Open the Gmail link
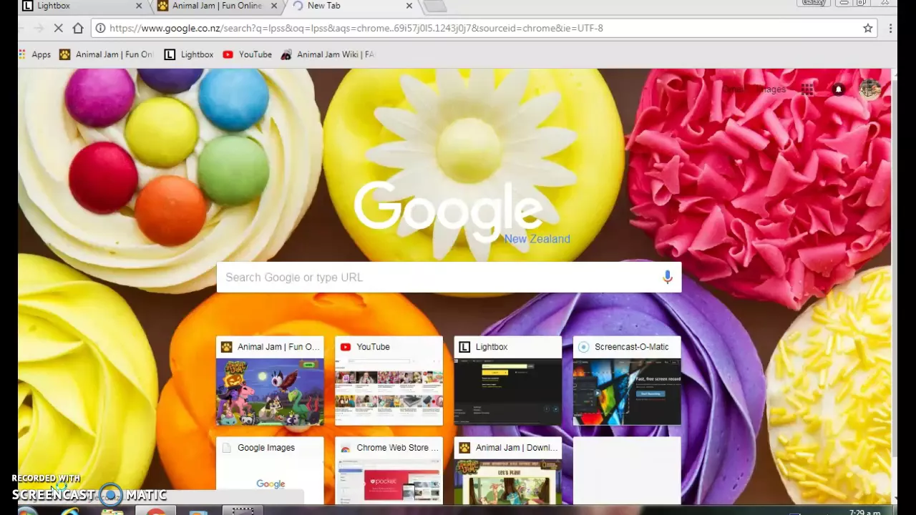The height and width of the screenshot is (515, 916). (x=733, y=89)
